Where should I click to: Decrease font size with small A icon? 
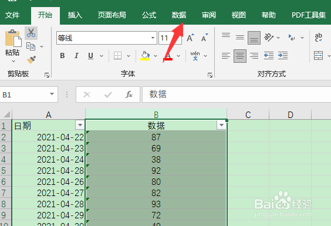[205, 38]
